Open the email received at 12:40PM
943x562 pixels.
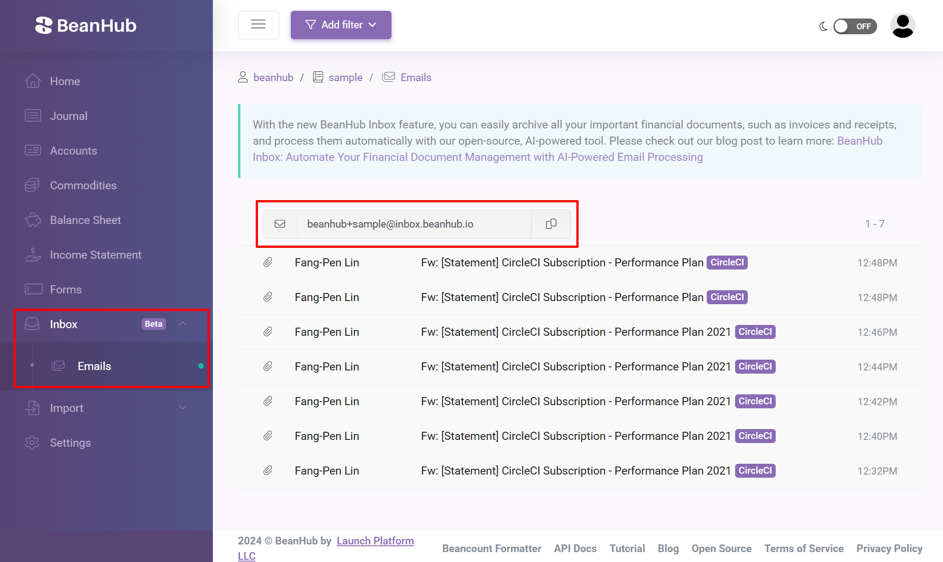pos(580,436)
